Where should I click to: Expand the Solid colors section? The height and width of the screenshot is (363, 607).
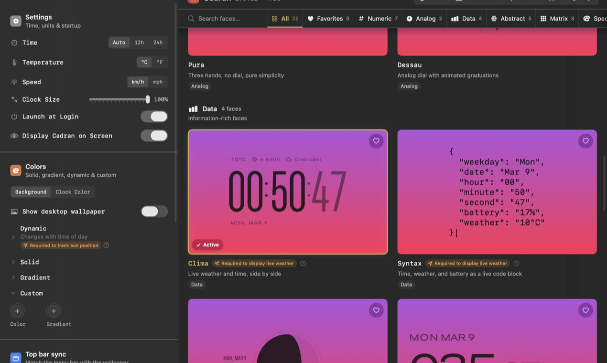13,262
